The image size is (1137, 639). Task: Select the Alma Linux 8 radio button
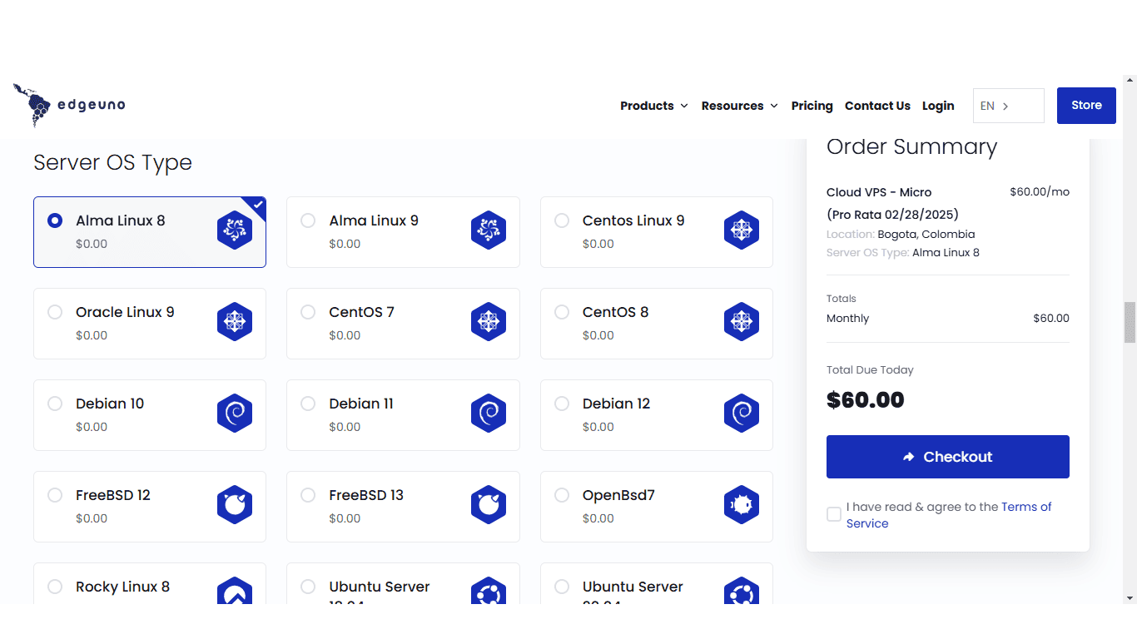pyautogui.click(x=55, y=220)
